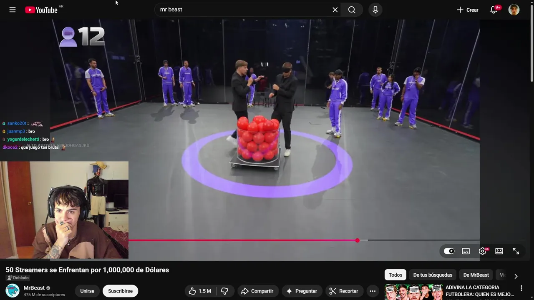Screen dimensions: 534x300
Task: Toggle the autoplay switch
Action: (449, 251)
